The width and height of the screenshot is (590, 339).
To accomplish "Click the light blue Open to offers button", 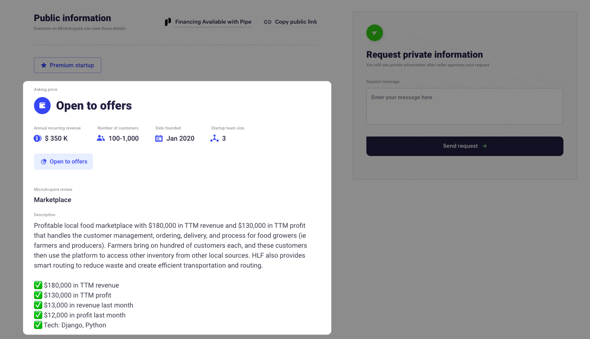I will pyautogui.click(x=63, y=162).
